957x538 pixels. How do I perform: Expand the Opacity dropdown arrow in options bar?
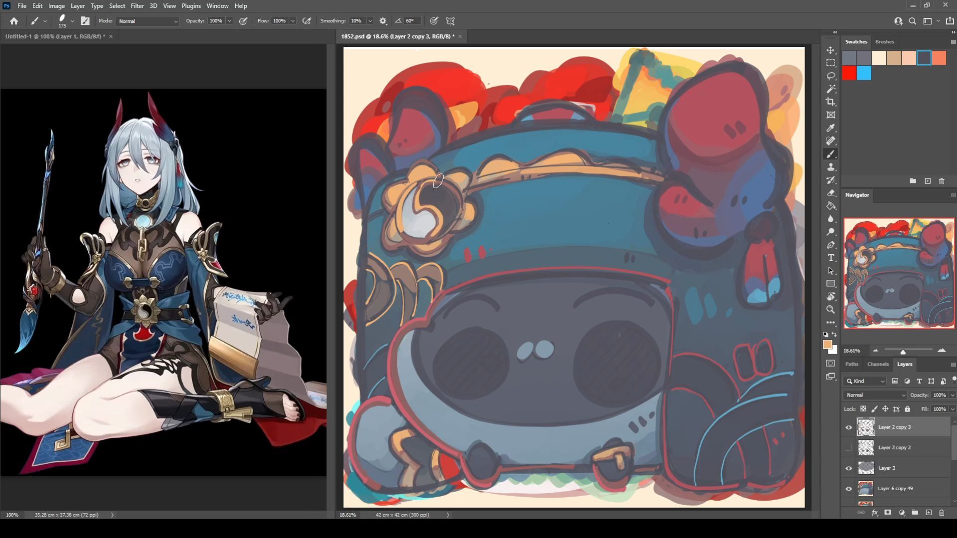click(x=229, y=21)
